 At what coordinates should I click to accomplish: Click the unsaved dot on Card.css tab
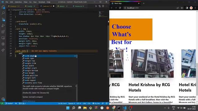(54, 6)
